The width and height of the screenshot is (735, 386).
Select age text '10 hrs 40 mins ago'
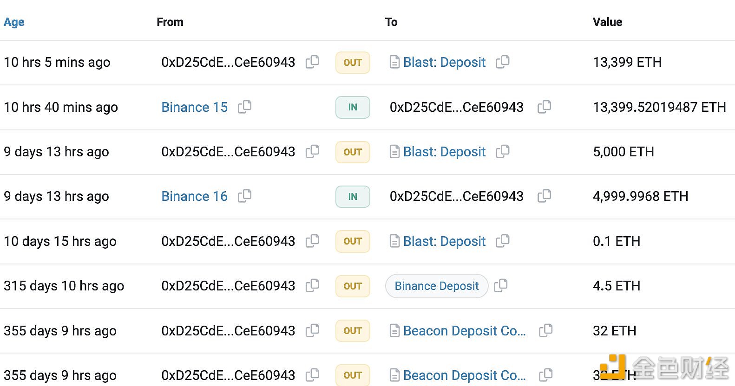coord(61,107)
